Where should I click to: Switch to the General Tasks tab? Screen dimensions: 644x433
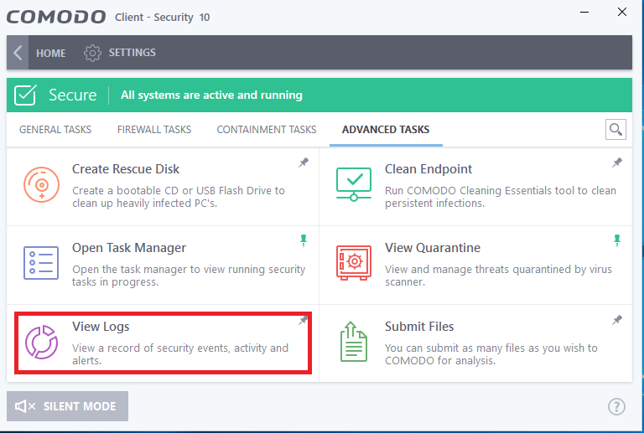click(x=55, y=130)
